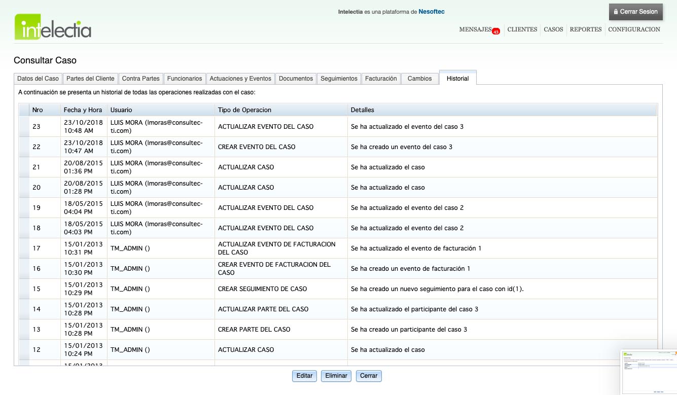Open the CONFIGURACION menu
The height and width of the screenshot is (395, 677).
click(x=634, y=29)
